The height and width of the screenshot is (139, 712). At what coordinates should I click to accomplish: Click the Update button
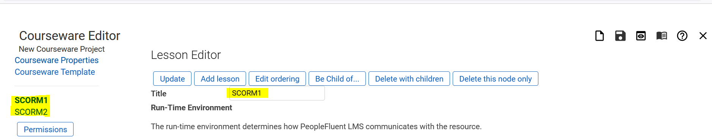(172, 79)
